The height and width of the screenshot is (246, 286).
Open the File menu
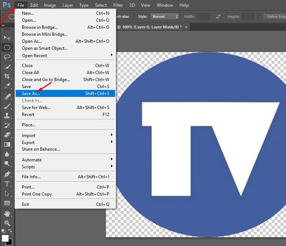[21, 5]
